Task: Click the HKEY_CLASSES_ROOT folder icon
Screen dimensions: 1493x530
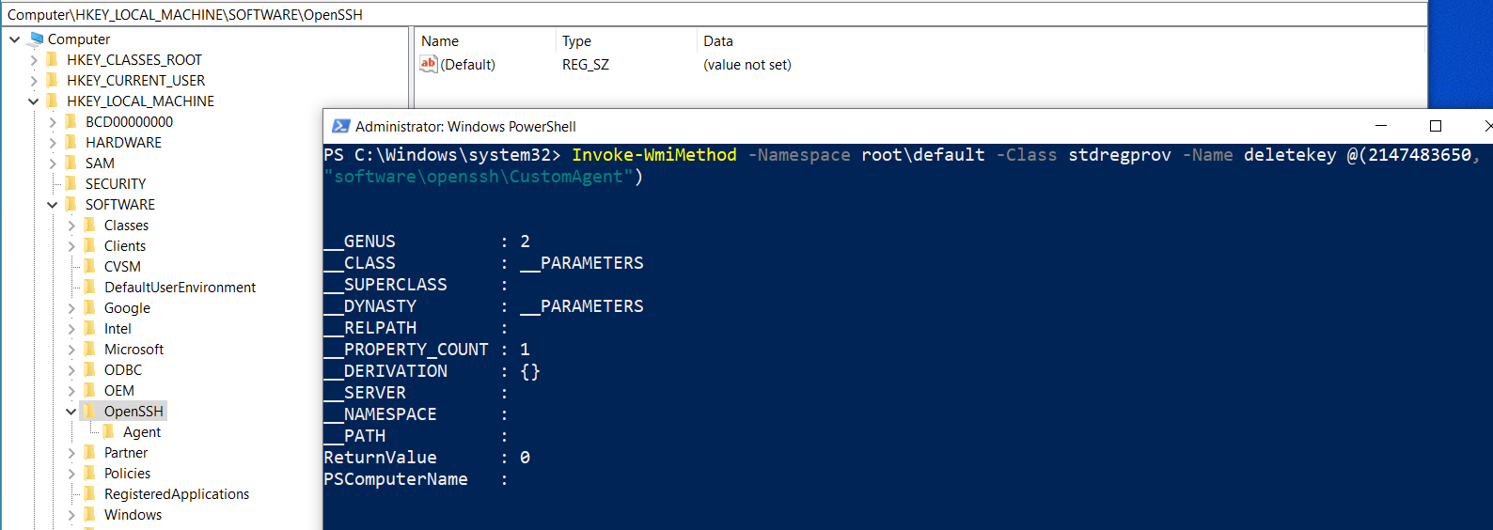Action: pyautogui.click(x=53, y=59)
